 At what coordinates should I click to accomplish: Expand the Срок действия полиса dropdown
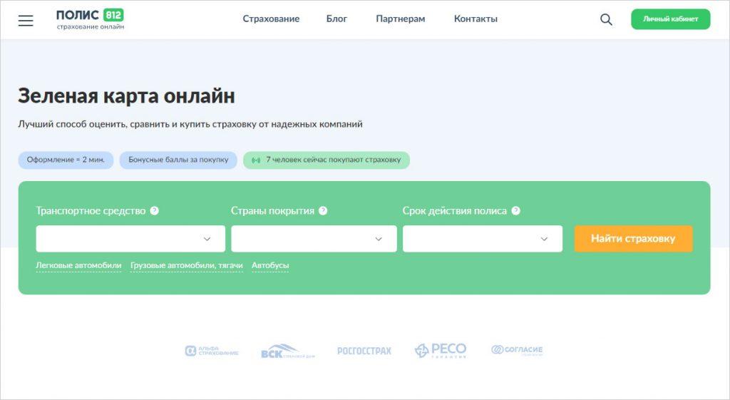pos(482,239)
